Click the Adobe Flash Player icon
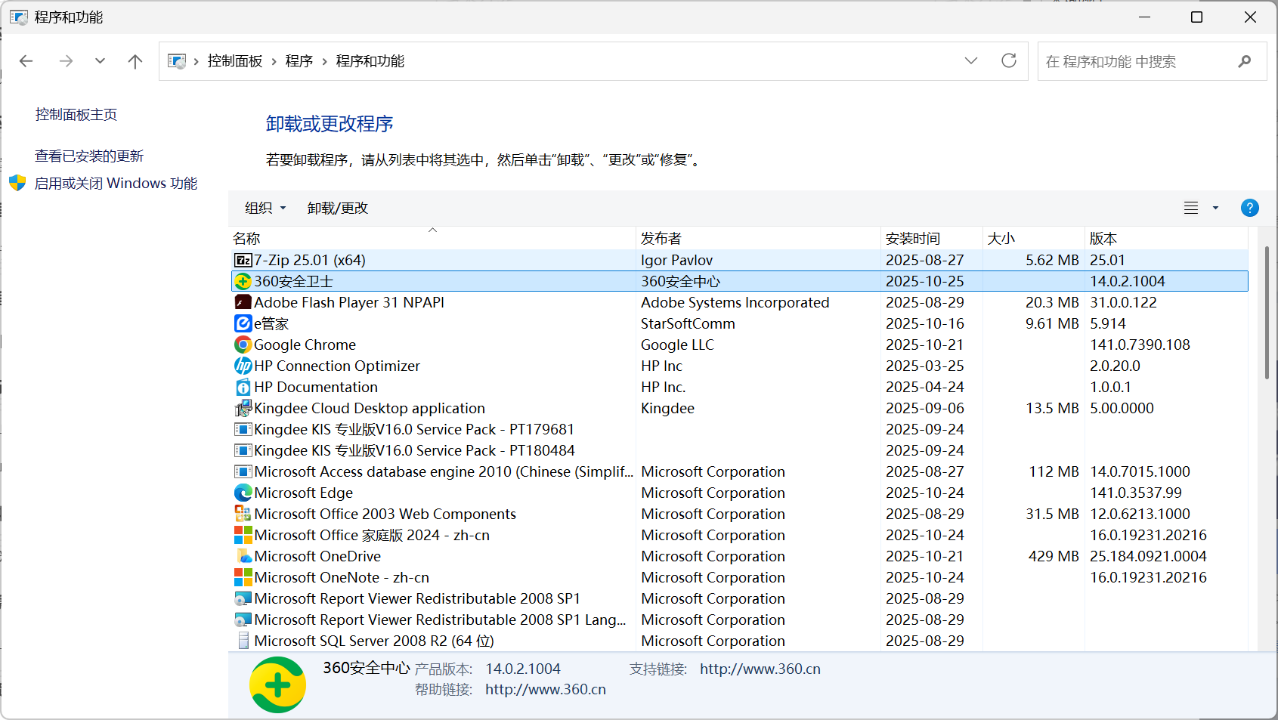Viewport: 1278px width, 720px height. pos(243,303)
